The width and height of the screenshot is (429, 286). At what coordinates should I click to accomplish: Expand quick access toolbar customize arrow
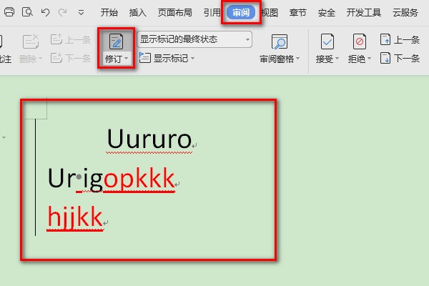(x=81, y=13)
